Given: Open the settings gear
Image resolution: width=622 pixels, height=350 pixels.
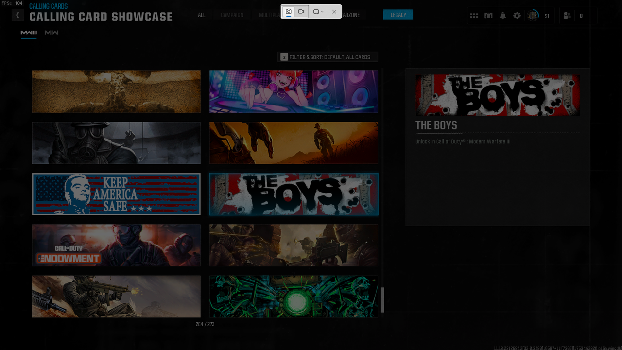Looking at the screenshot, I should tap(517, 16).
